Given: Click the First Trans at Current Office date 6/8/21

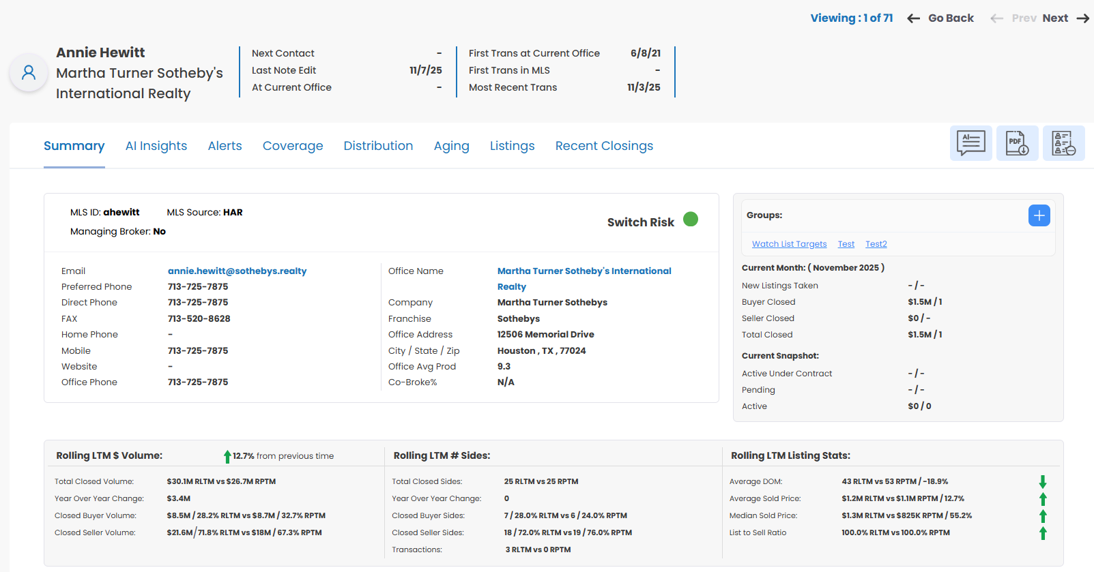Looking at the screenshot, I should click(646, 53).
